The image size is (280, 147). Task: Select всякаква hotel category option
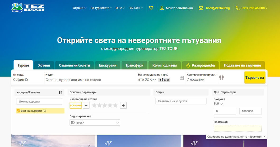(x=76, y=105)
